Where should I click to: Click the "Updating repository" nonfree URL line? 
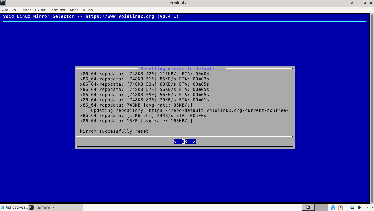coord(185,110)
